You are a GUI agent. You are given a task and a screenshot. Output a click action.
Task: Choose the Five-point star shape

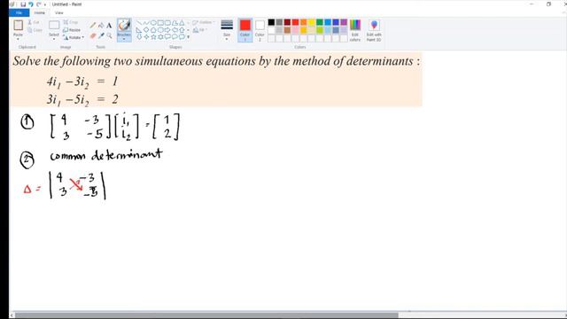[153, 37]
